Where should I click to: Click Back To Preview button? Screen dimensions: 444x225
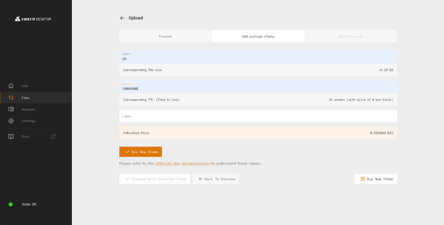pyautogui.click(x=216, y=179)
